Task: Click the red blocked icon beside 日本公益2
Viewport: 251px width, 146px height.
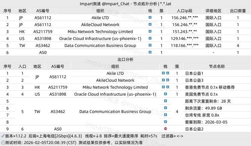Action: [x=165, y=129]
